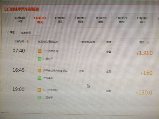Viewport: 159px width, 119px height.
Task: Click the 江门到桂平汽车时刻表 title
Action: (21, 9)
